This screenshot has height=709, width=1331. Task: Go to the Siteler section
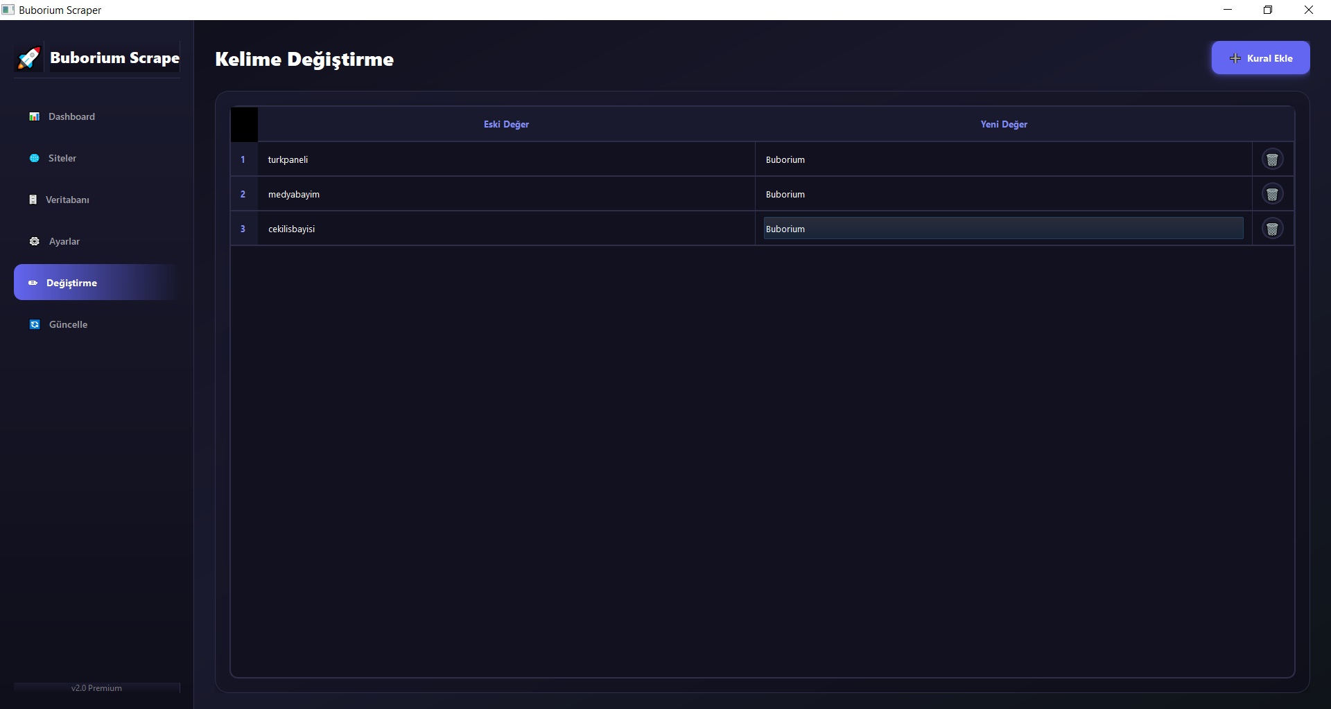click(97, 158)
